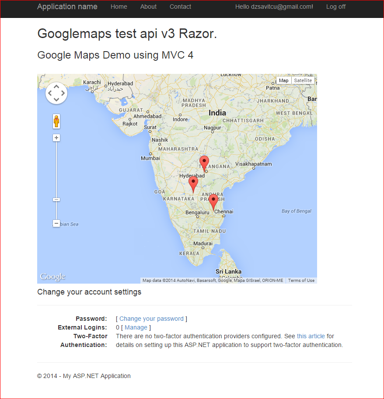Image resolution: width=384 pixels, height=399 pixels.
Task: Click the Madurai city label
Action: coord(202,243)
